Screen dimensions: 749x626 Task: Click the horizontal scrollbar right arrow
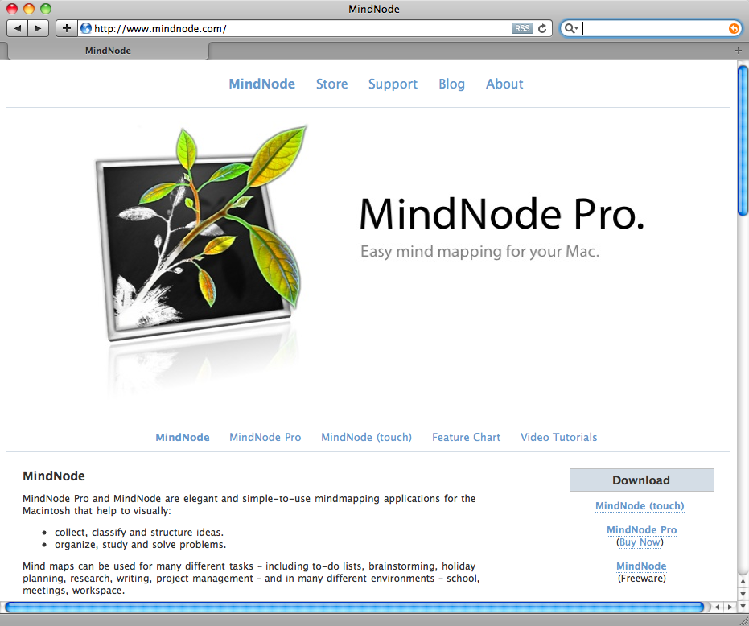730,607
